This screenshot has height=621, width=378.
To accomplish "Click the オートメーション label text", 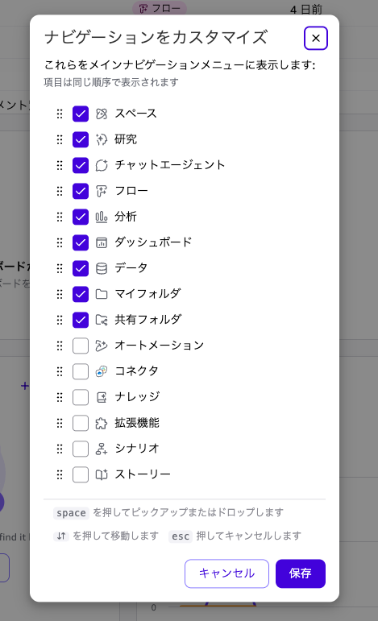I will [x=160, y=346].
